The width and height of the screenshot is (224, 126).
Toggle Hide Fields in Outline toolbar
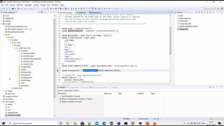(199, 13)
